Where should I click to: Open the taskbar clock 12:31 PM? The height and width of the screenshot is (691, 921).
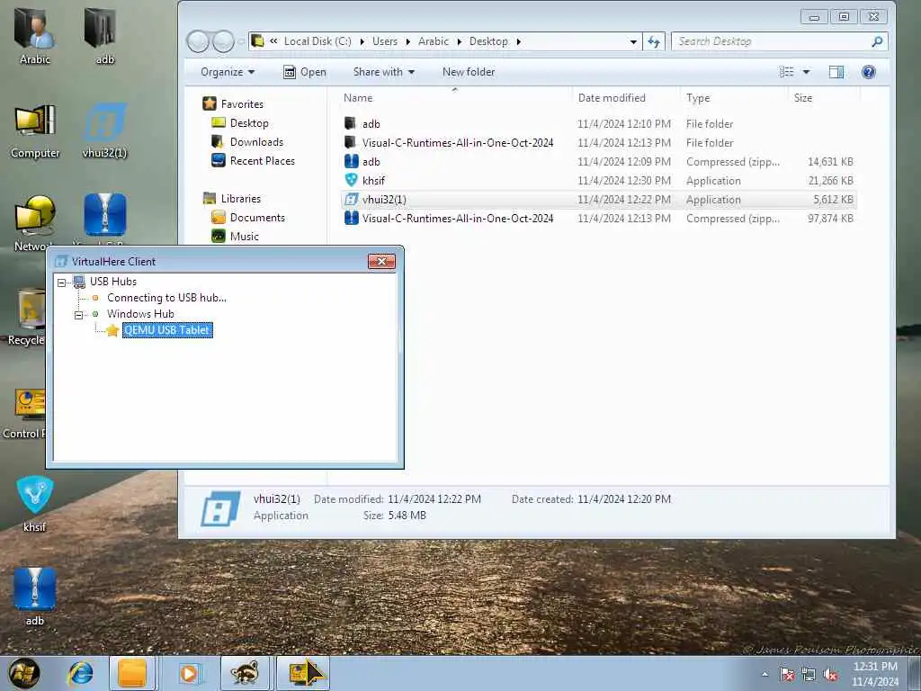click(875, 674)
